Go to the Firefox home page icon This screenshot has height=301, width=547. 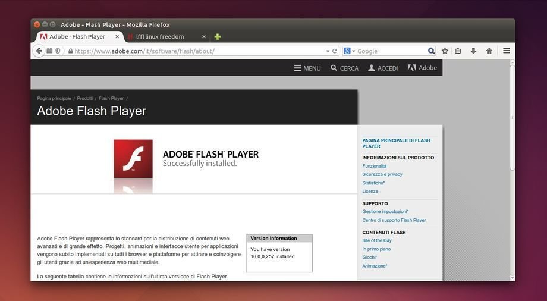(x=489, y=51)
